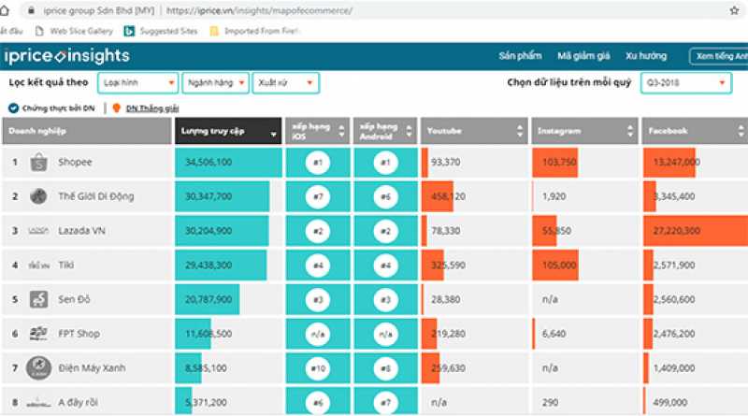The width and height of the screenshot is (748, 416).
Task: Click Shopee Youtube value 93,370
Action: 446,163
